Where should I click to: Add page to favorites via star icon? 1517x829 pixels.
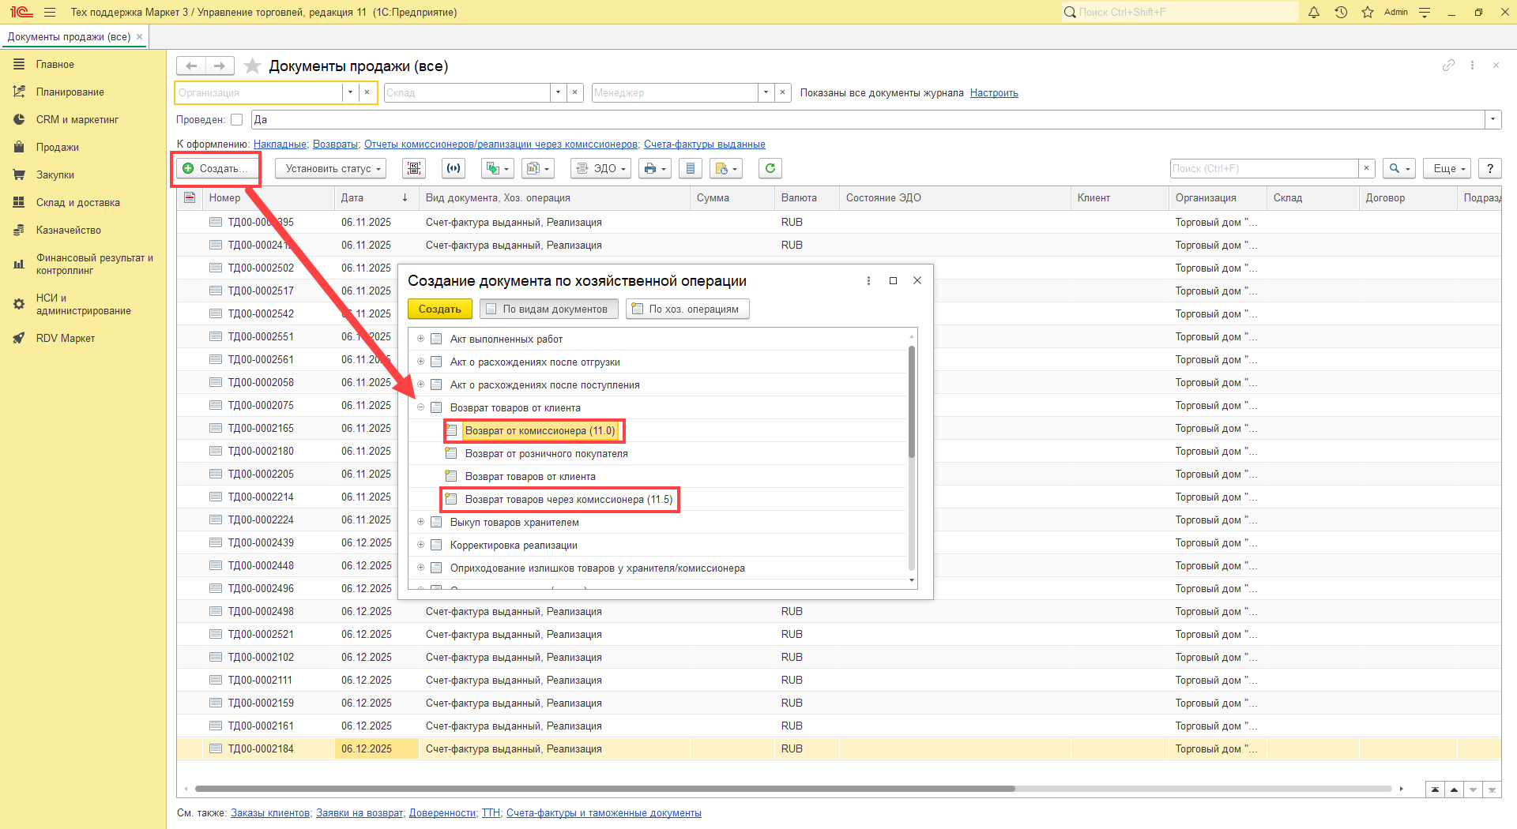pos(252,66)
